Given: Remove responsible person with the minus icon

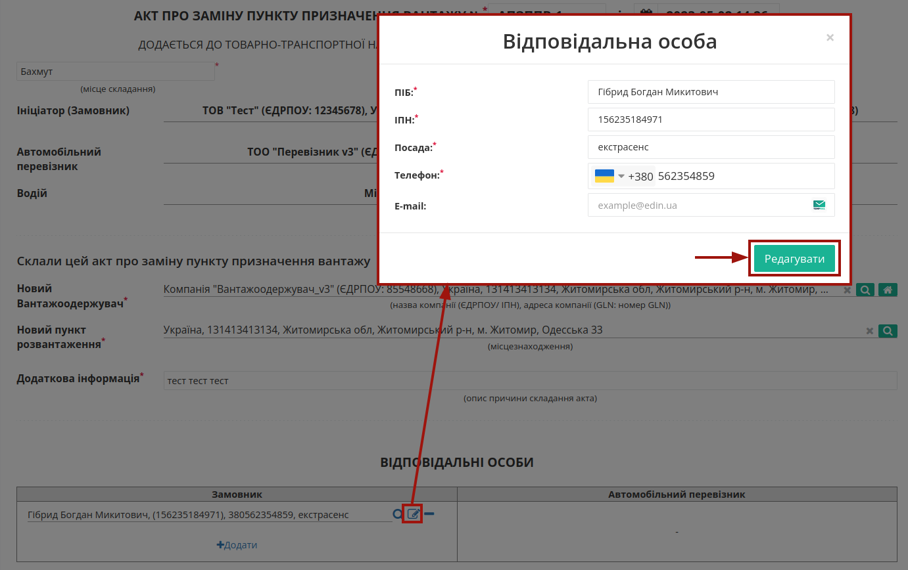Looking at the screenshot, I should pyautogui.click(x=429, y=514).
